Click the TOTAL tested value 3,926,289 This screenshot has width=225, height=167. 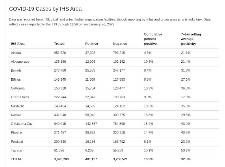pos(62,159)
